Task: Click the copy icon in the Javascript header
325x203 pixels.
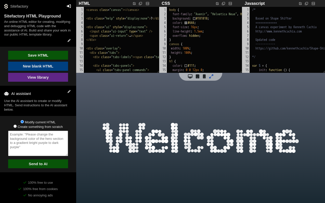Action: [306, 4]
